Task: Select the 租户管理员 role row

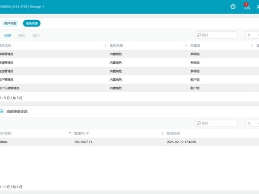Action: point(129,80)
